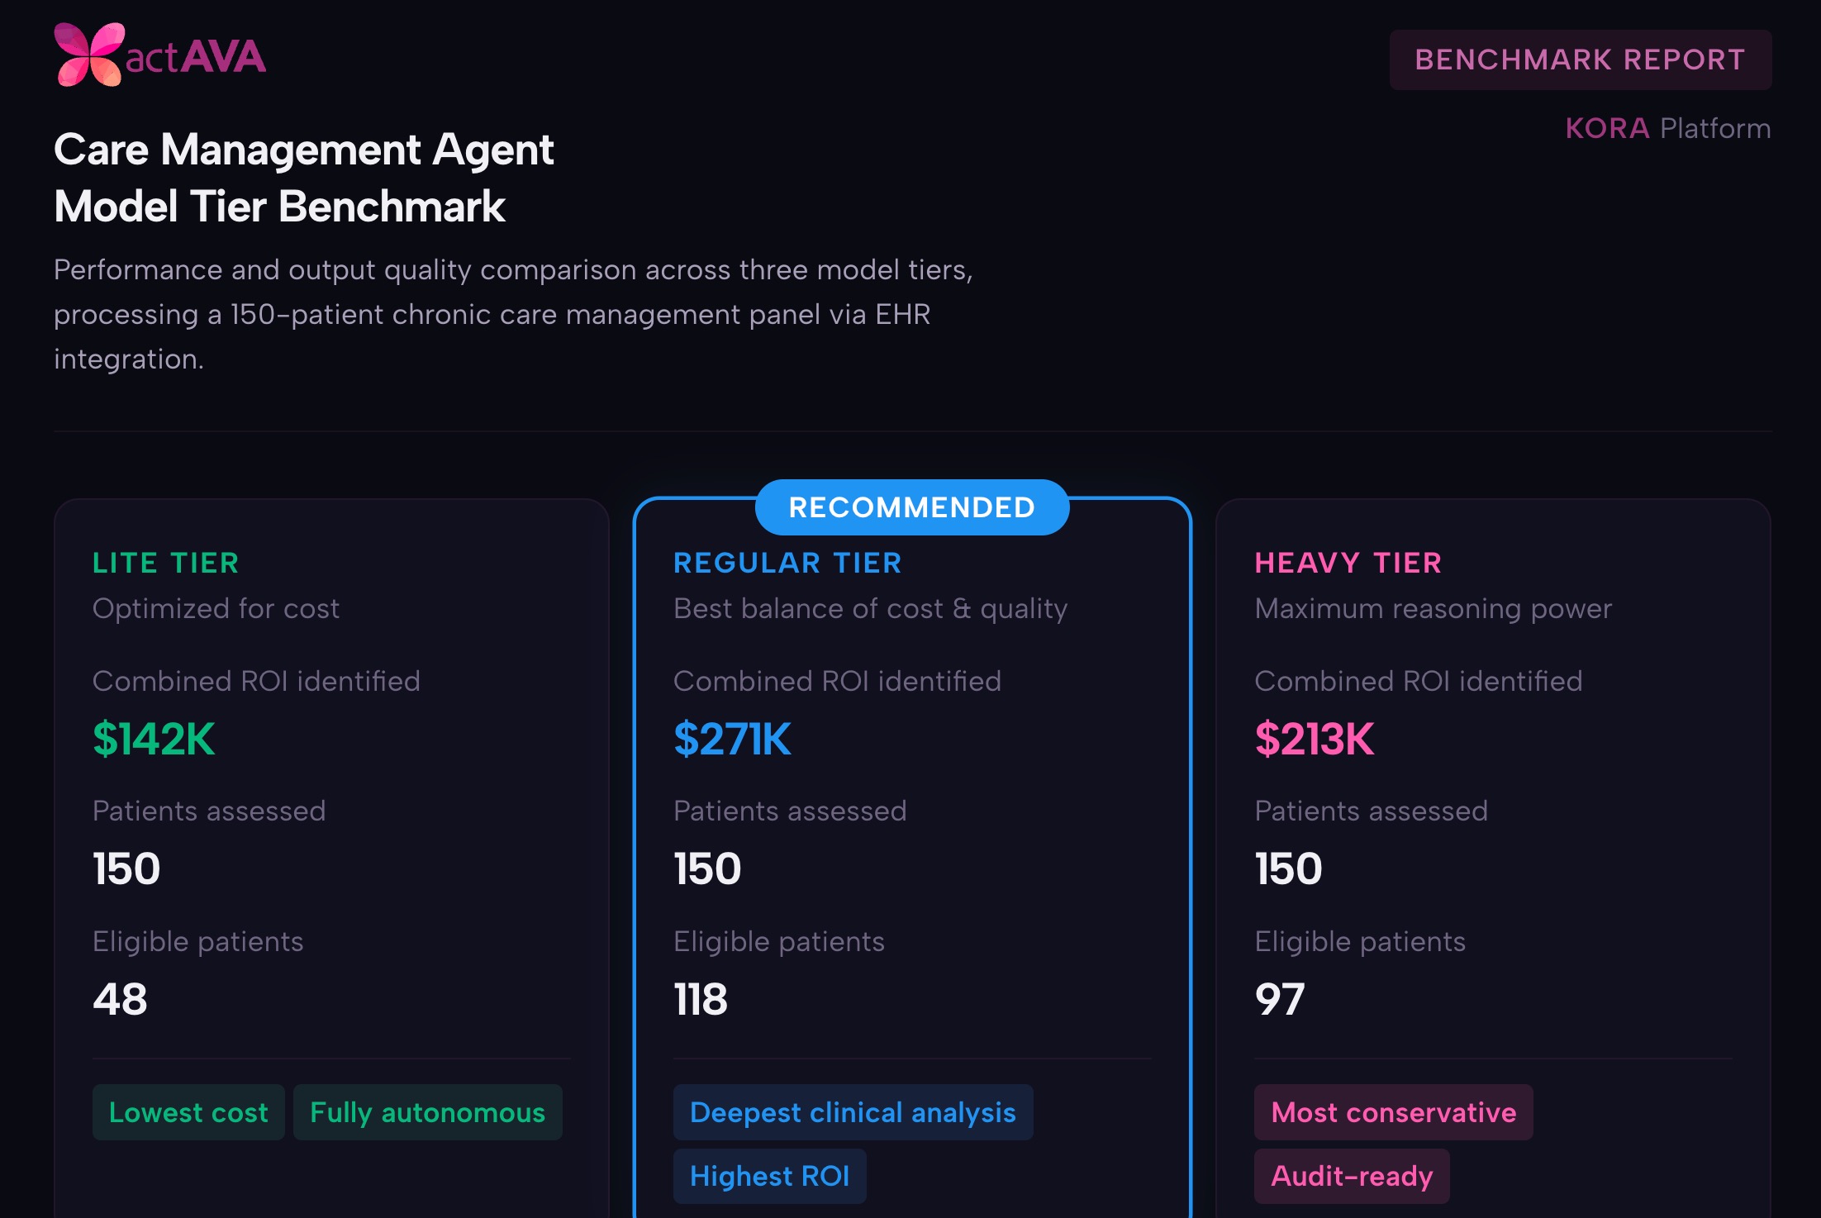Click the LITE TIER heading
1821x1218 pixels.
coord(166,563)
